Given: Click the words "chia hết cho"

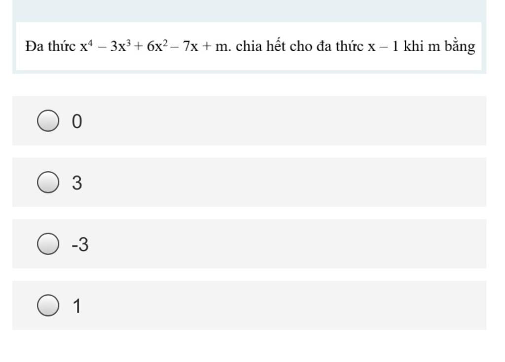Looking at the screenshot, I should tap(274, 46).
